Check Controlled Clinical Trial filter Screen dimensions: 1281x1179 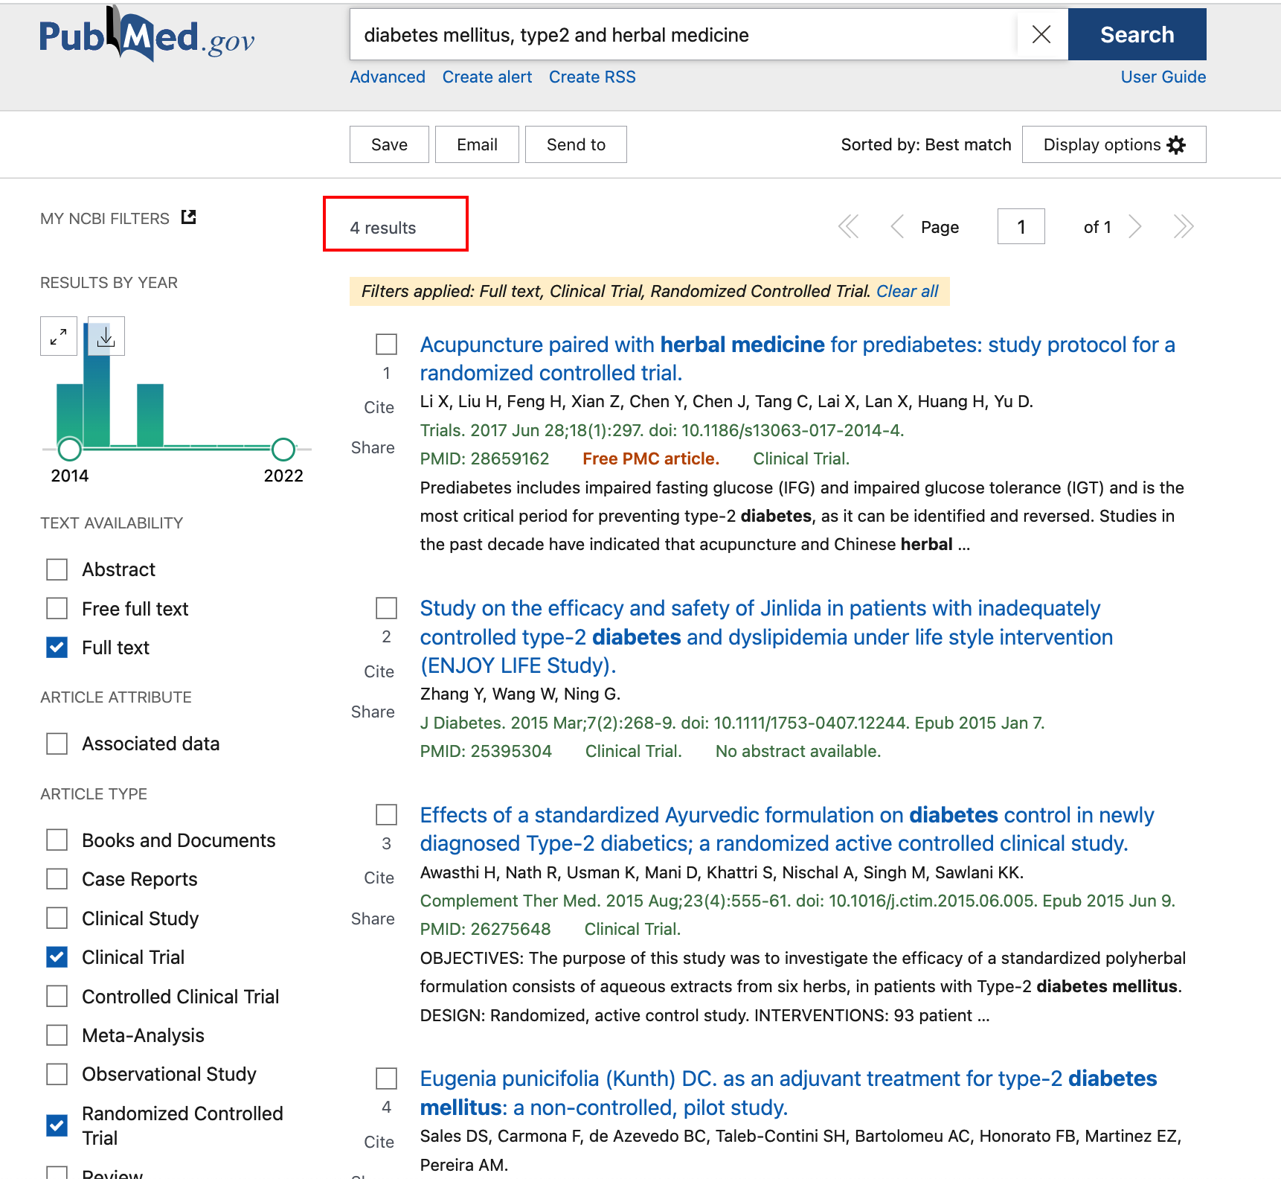click(x=57, y=997)
